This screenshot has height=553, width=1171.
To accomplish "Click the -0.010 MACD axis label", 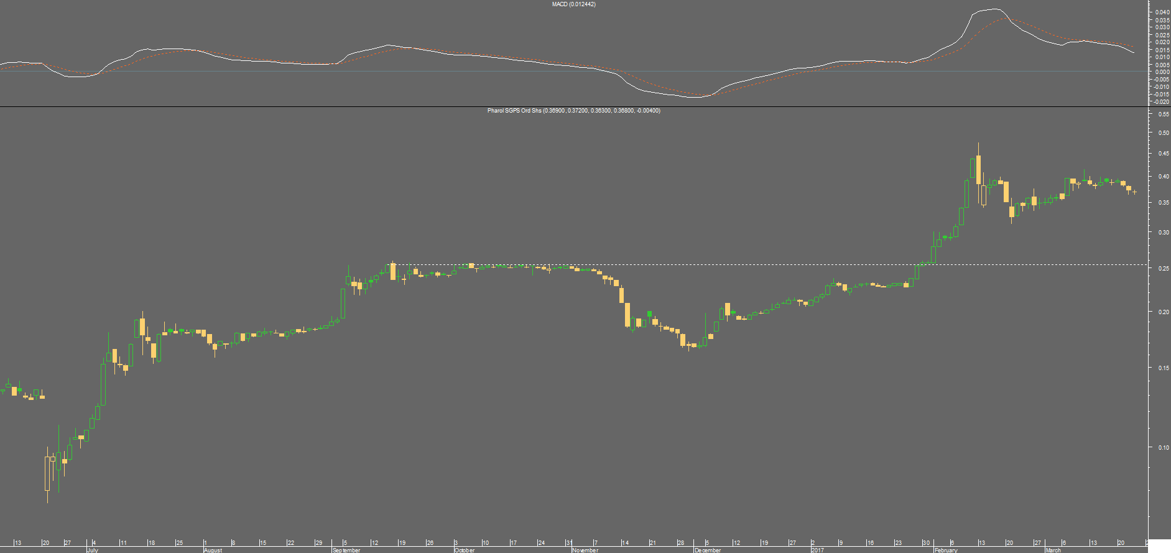I will (1161, 87).
